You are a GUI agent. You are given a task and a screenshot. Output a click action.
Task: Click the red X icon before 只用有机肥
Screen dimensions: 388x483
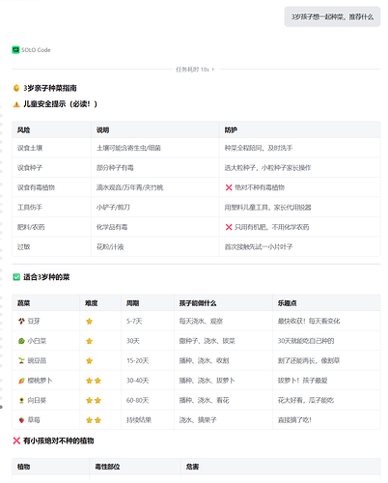click(x=229, y=227)
